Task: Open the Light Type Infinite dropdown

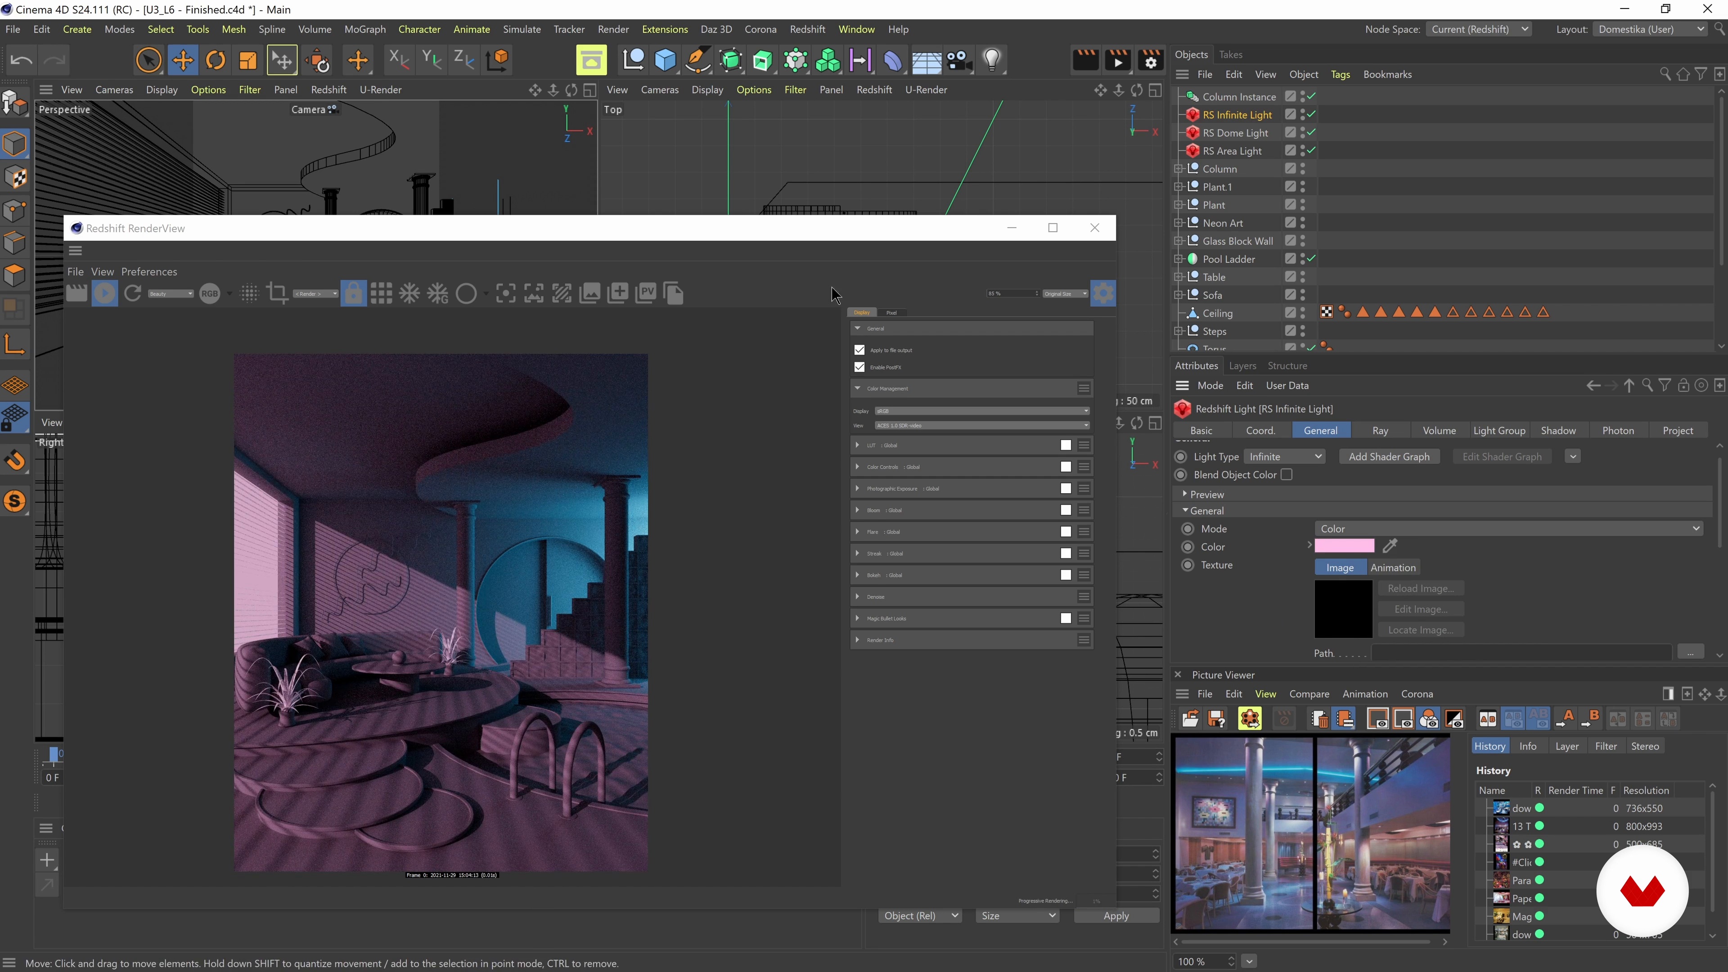Action: click(1285, 457)
